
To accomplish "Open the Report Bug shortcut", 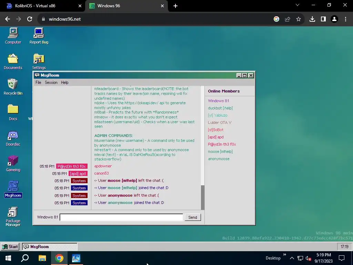I will (39, 36).
